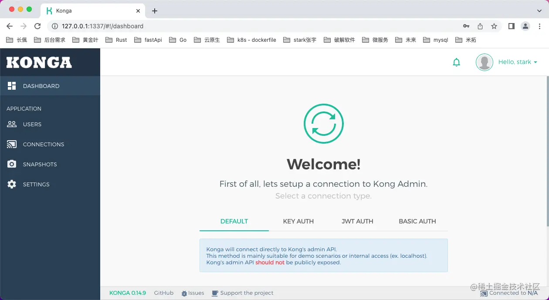
Task: Open the 米拓 bookmark folder
Action: point(465,40)
